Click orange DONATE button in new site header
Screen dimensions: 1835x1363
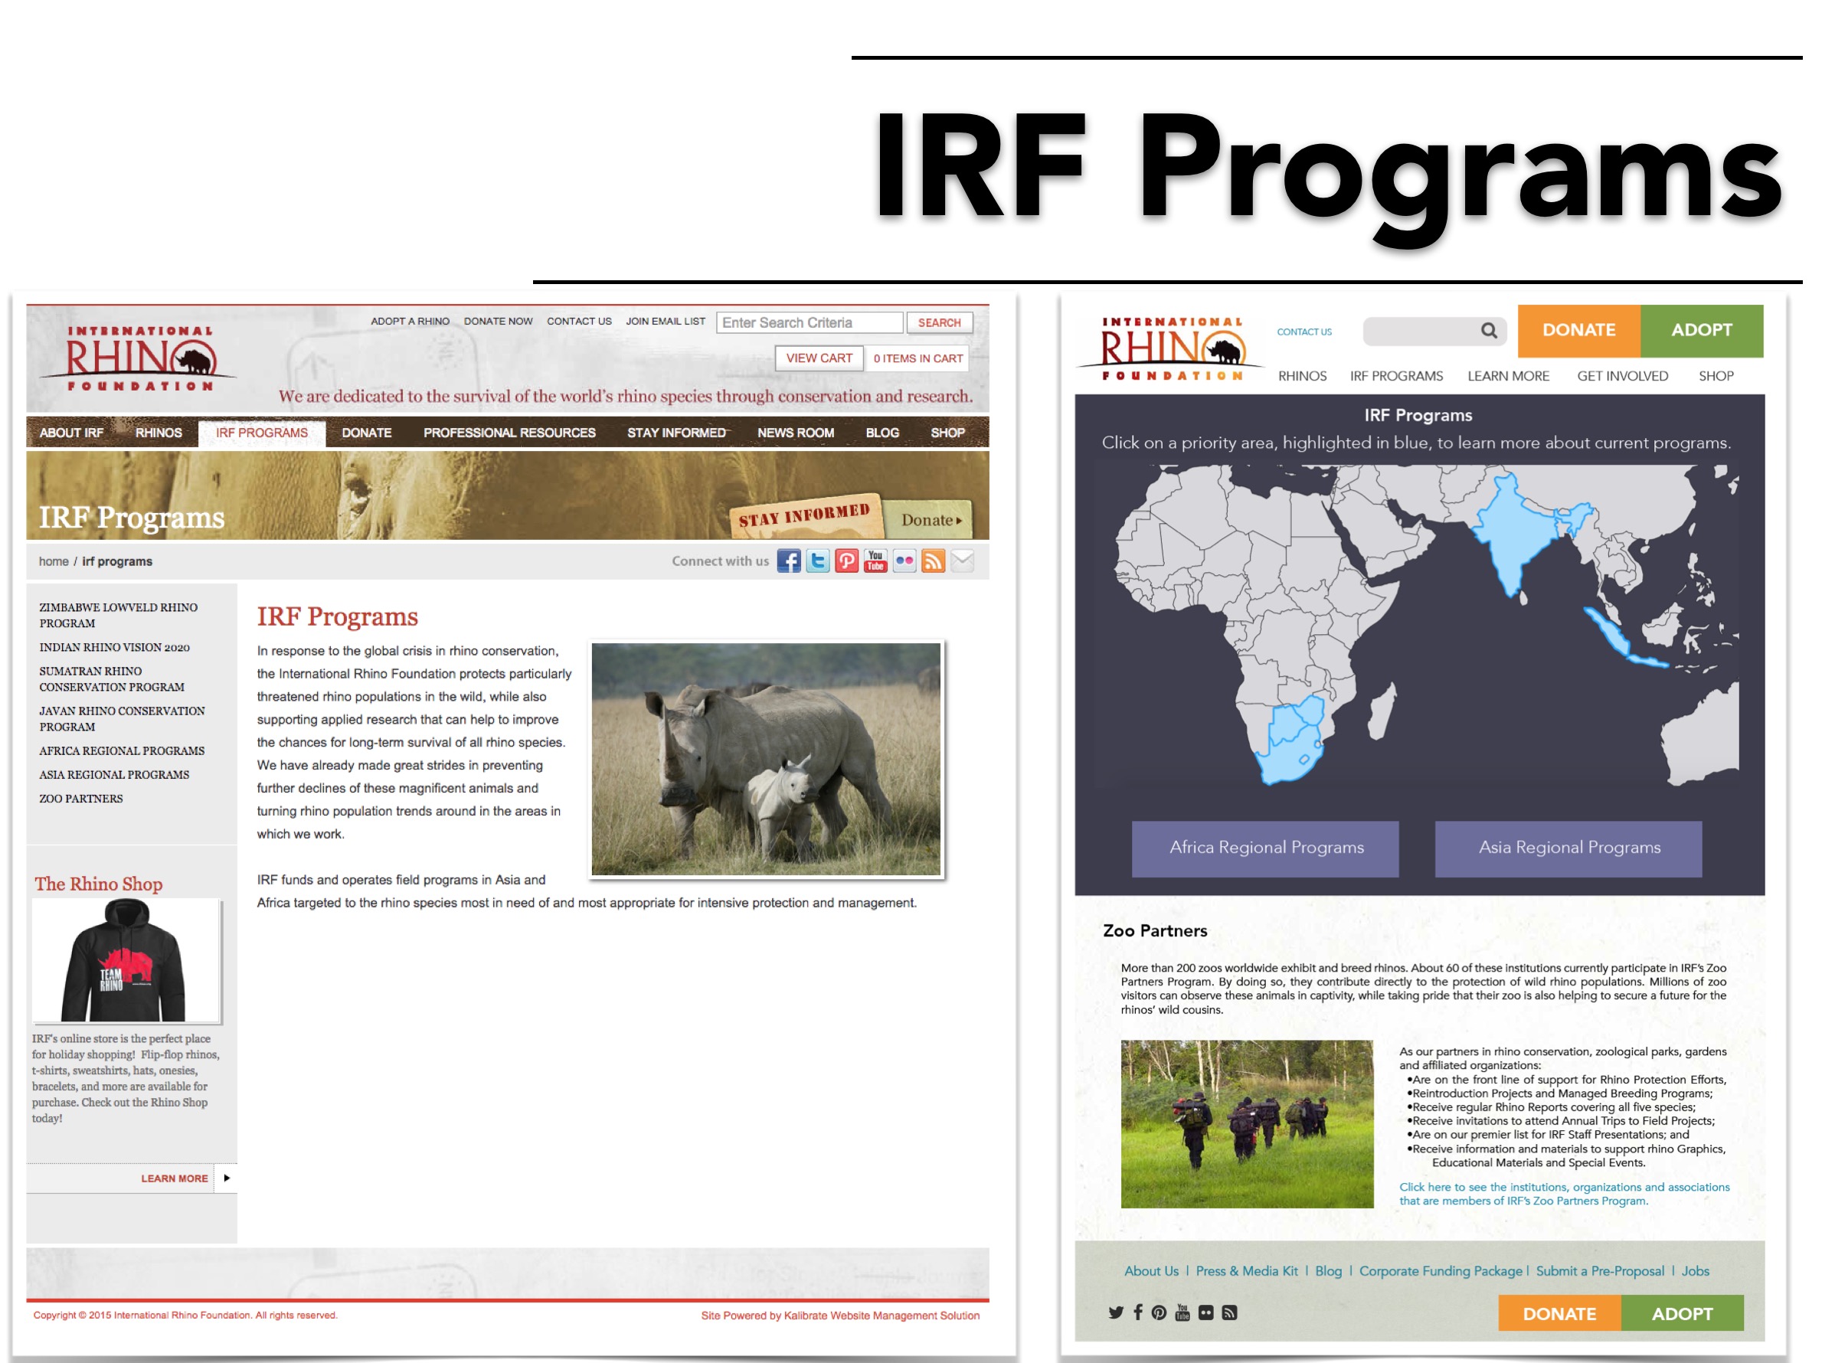[x=1578, y=330]
